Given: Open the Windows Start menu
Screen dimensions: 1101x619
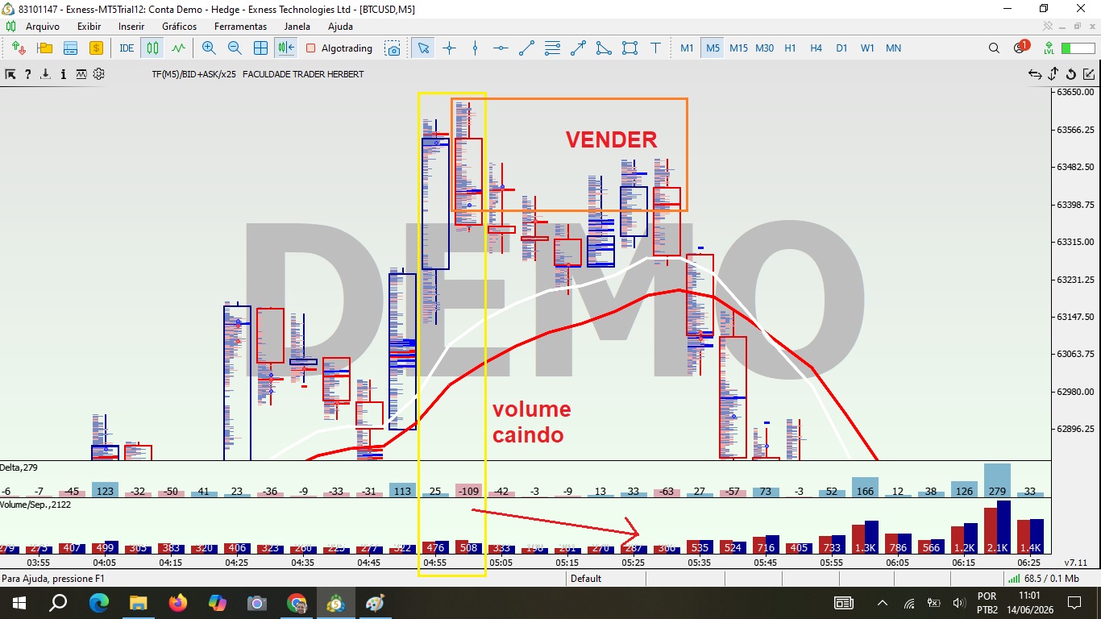Looking at the screenshot, I should tap(19, 603).
